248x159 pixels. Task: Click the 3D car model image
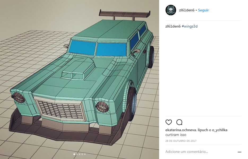(80, 79)
